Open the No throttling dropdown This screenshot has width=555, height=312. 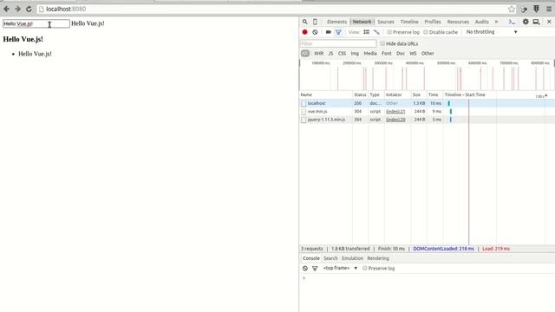coord(492,32)
